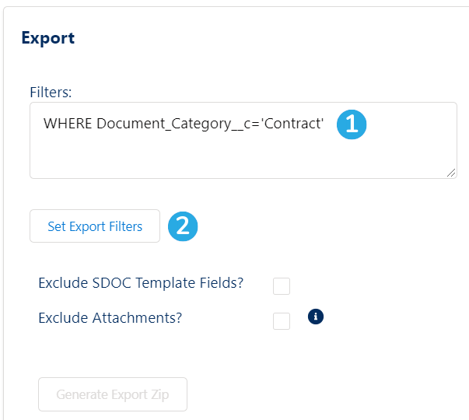Click the Export section heading

pyautogui.click(x=48, y=38)
